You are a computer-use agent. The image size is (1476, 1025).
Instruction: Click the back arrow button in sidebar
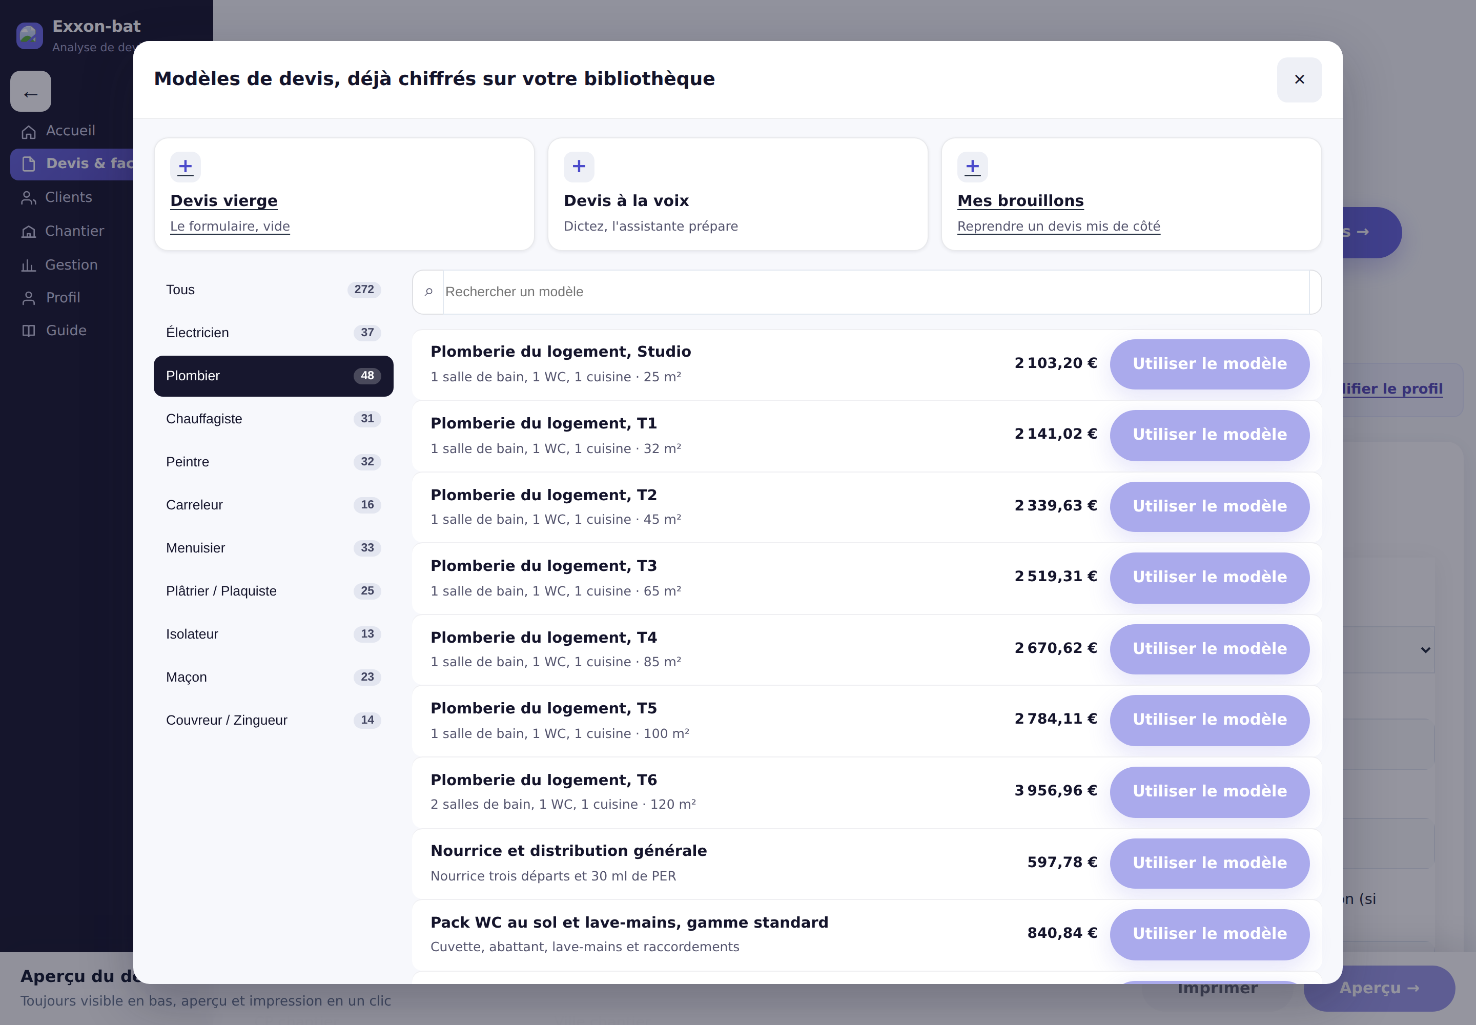(30, 92)
